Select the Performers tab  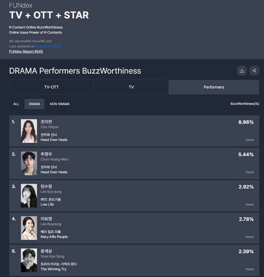coord(214,87)
